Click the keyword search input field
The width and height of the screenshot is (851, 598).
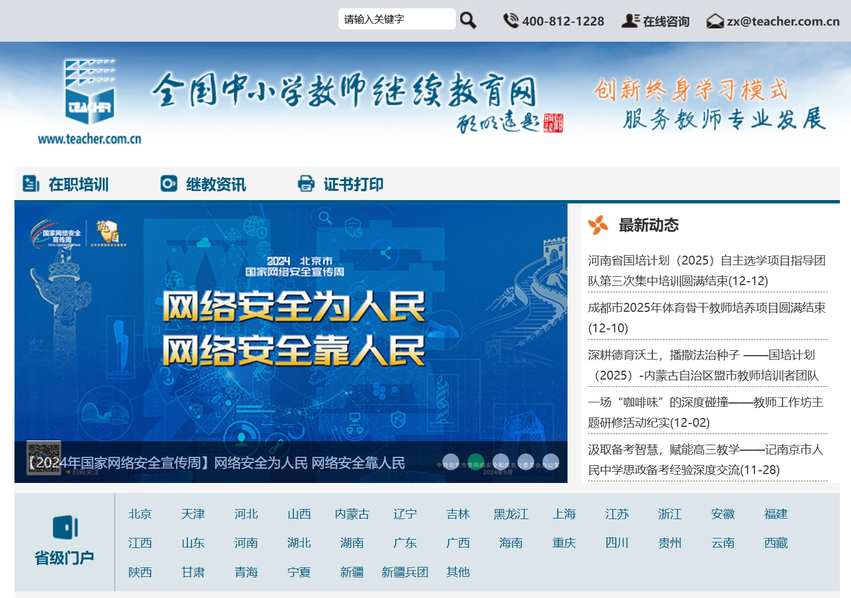click(397, 19)
